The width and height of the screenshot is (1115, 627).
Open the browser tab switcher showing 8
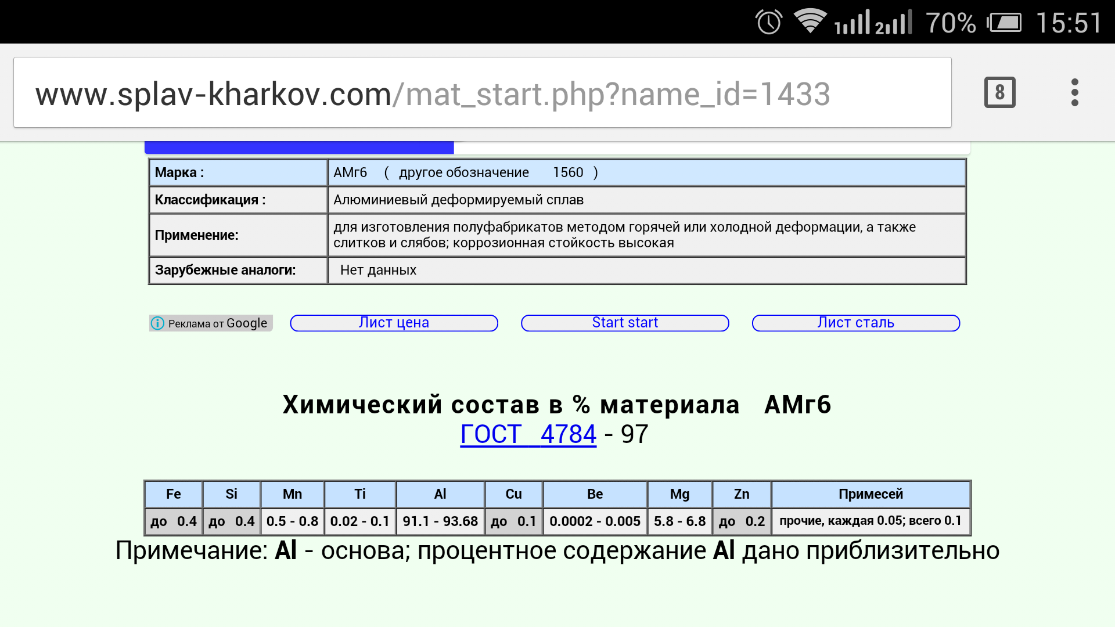click(x=999, y=92)
